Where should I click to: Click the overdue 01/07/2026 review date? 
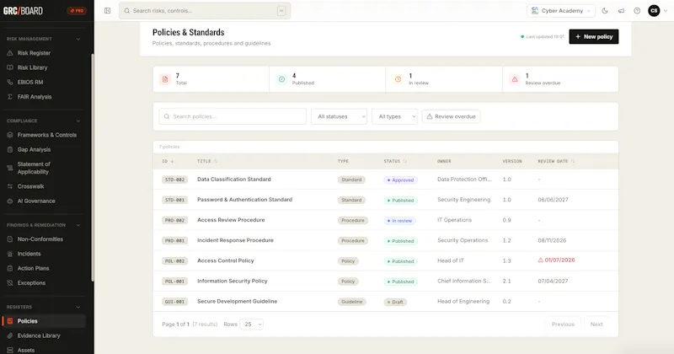click(556, 260)
